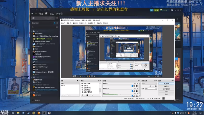The height and width of the screenshot is (115, 204).
Task: Open File Explorer from the taskbar
Action: click(18, 113)
